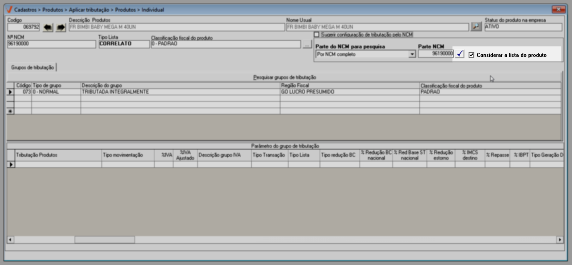Click the Nº NCM field
This screenshot has width=572, height=265.
(x=51, y=44)
